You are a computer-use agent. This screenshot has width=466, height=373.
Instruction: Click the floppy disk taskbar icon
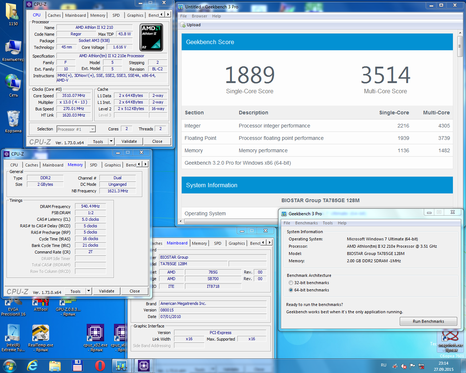78,366
